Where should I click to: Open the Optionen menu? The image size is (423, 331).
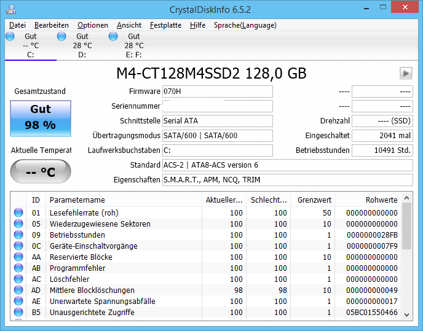coord(92,25)
